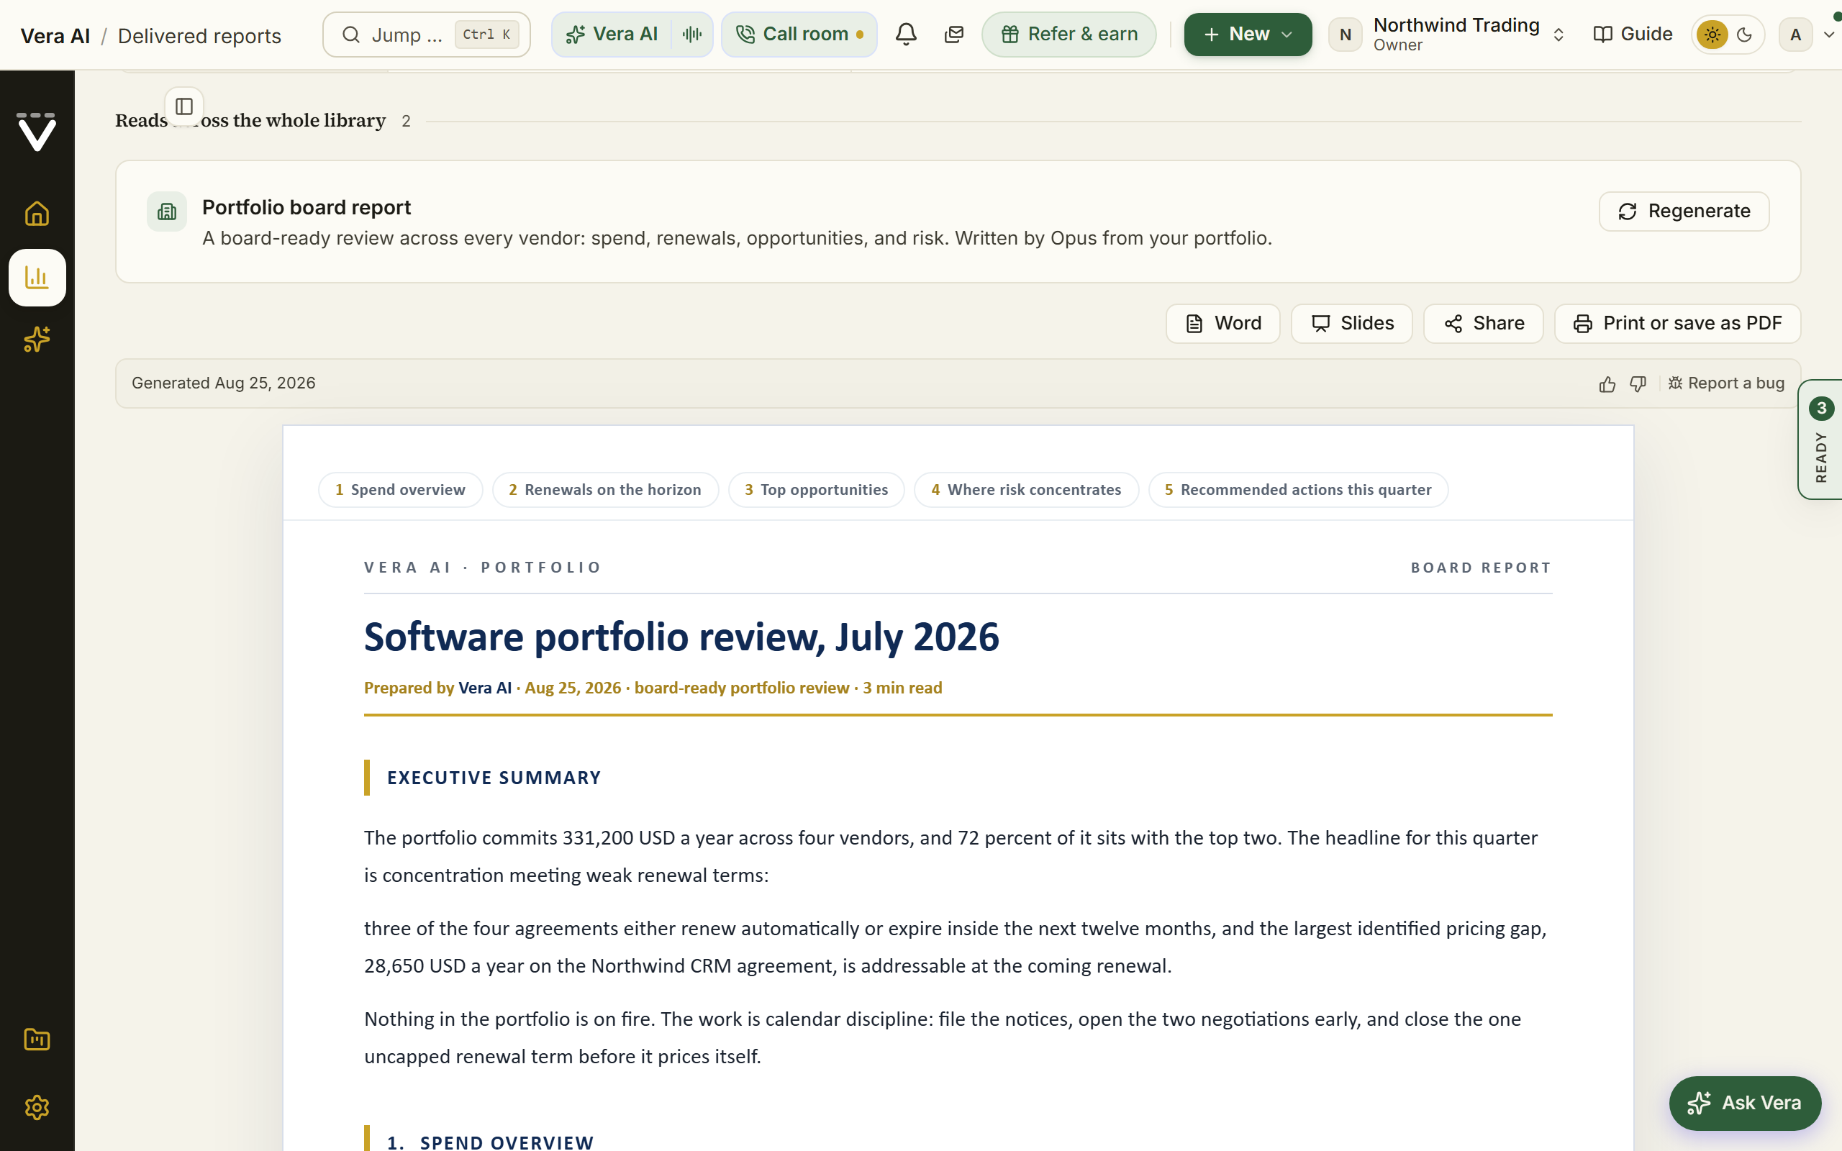
Task: Click the Executive Summary heading
Action: [494, 777]
